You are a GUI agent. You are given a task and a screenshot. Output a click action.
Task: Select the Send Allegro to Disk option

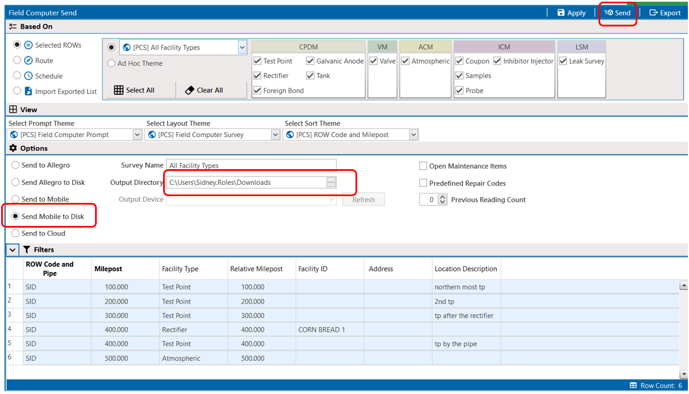click(x=16, y=182)
